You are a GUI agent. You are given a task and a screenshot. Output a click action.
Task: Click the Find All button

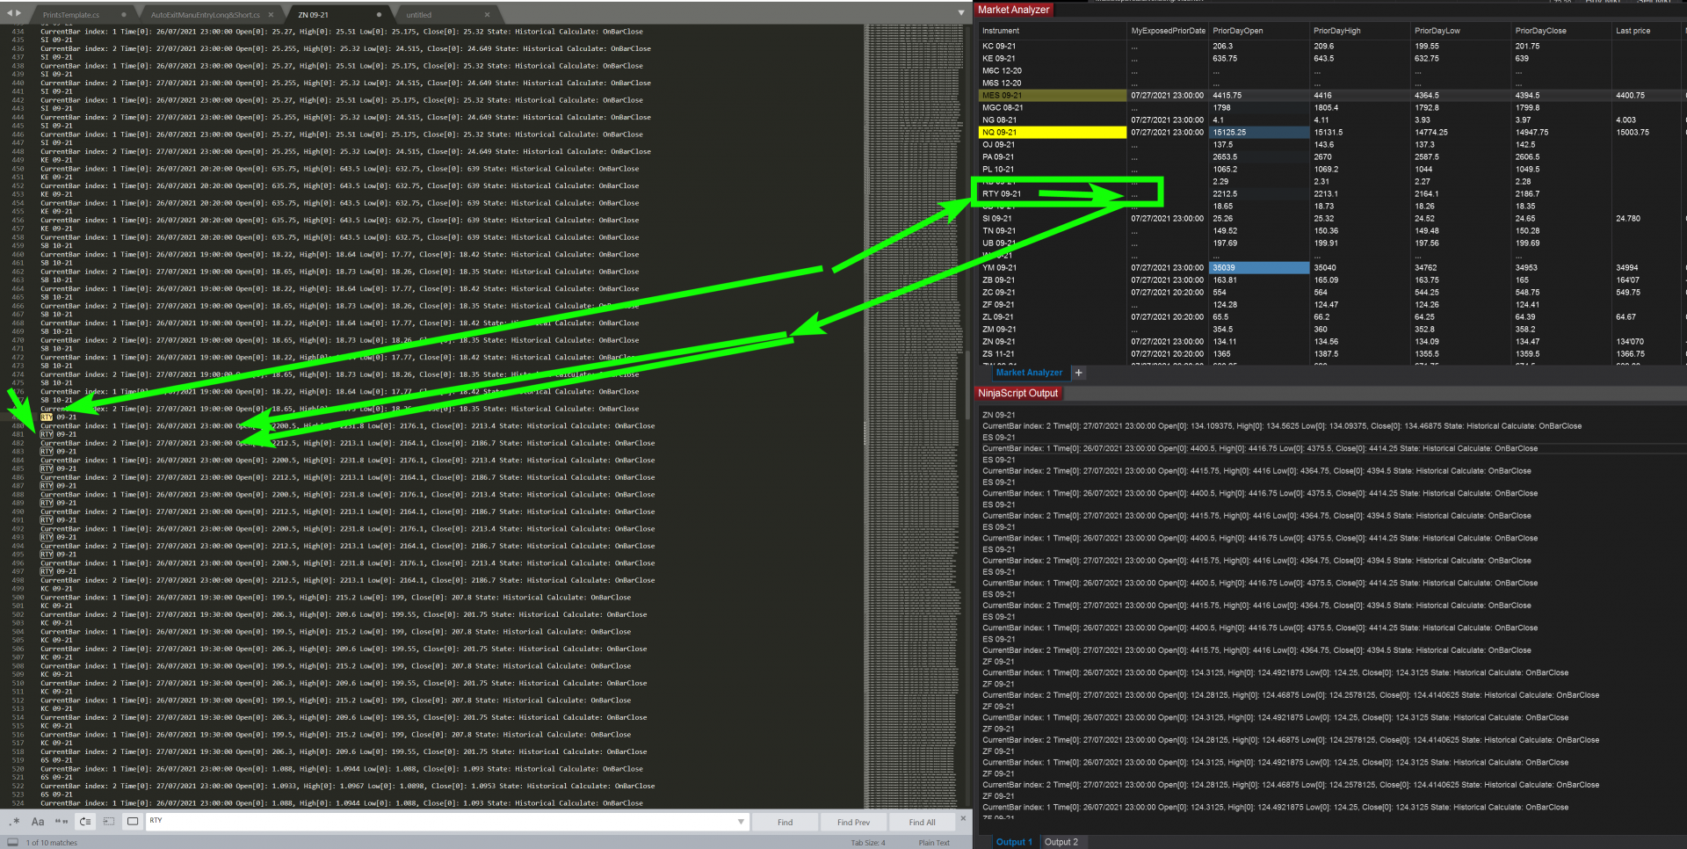[x=922, y=823]
